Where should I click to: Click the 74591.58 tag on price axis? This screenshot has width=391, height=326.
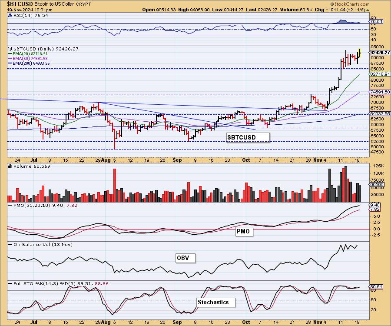(380, 92)
